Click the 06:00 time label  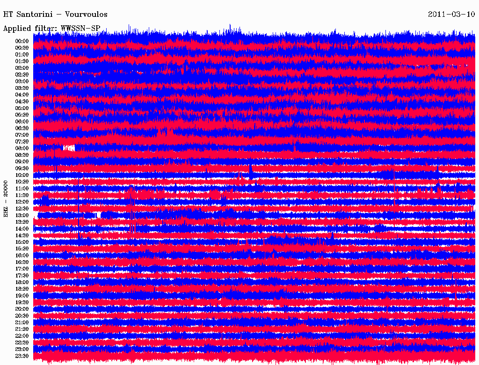22,122
